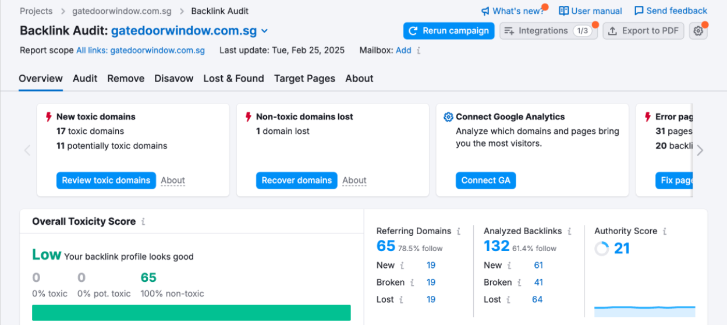The height and width of the screenshot is (325, 727).
Task: Click the Connect Google Analytics gear icon
Action: (448, 117)
